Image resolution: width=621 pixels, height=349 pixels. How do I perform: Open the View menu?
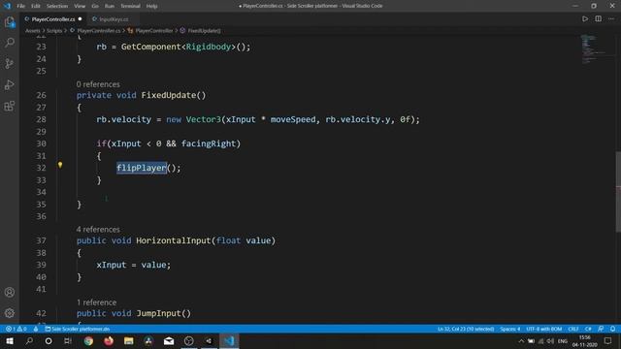point(80,6)
